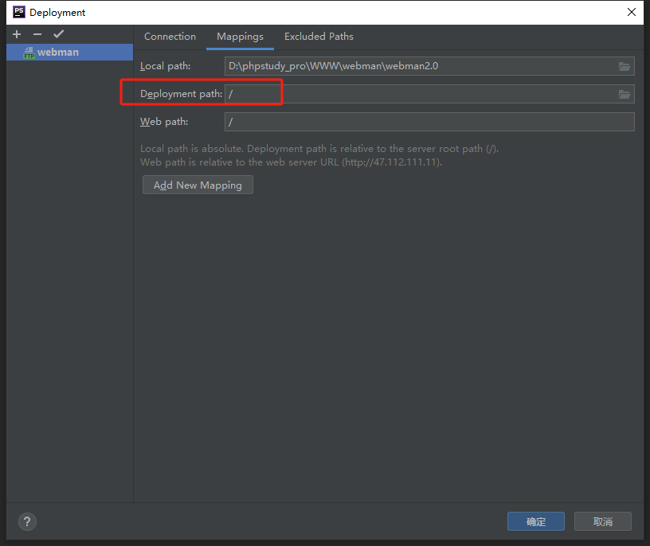Click the Add New Mapping button
This screenshot has width=650, height=546.
(198, 185)
